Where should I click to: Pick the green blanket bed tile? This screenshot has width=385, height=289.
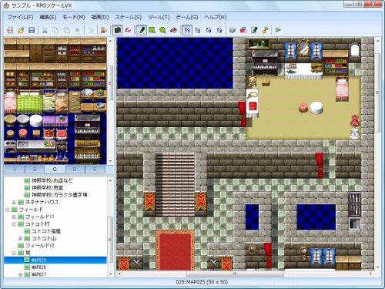[29, 102]
